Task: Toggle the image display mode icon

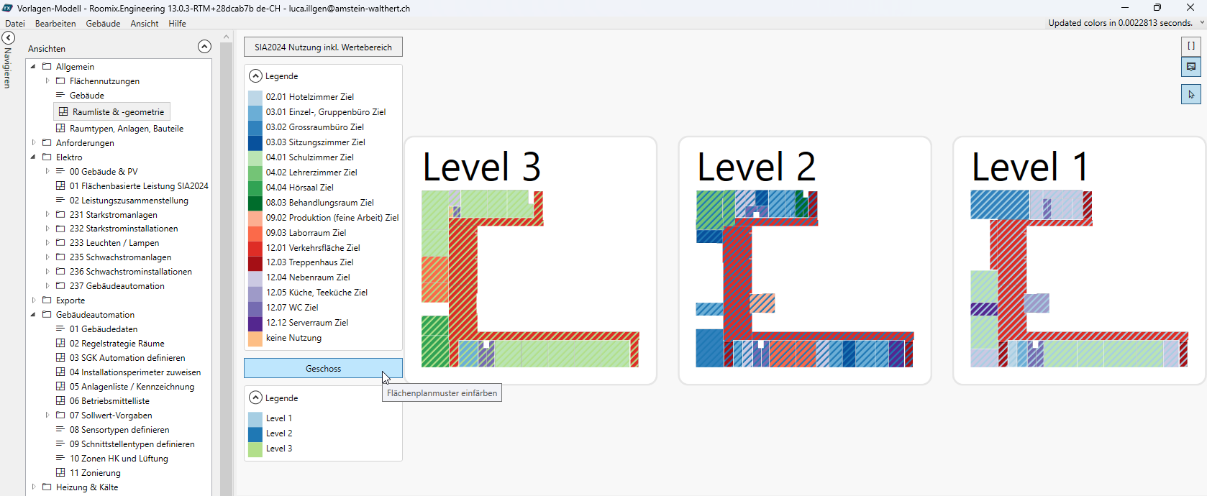Action: 1191,67
